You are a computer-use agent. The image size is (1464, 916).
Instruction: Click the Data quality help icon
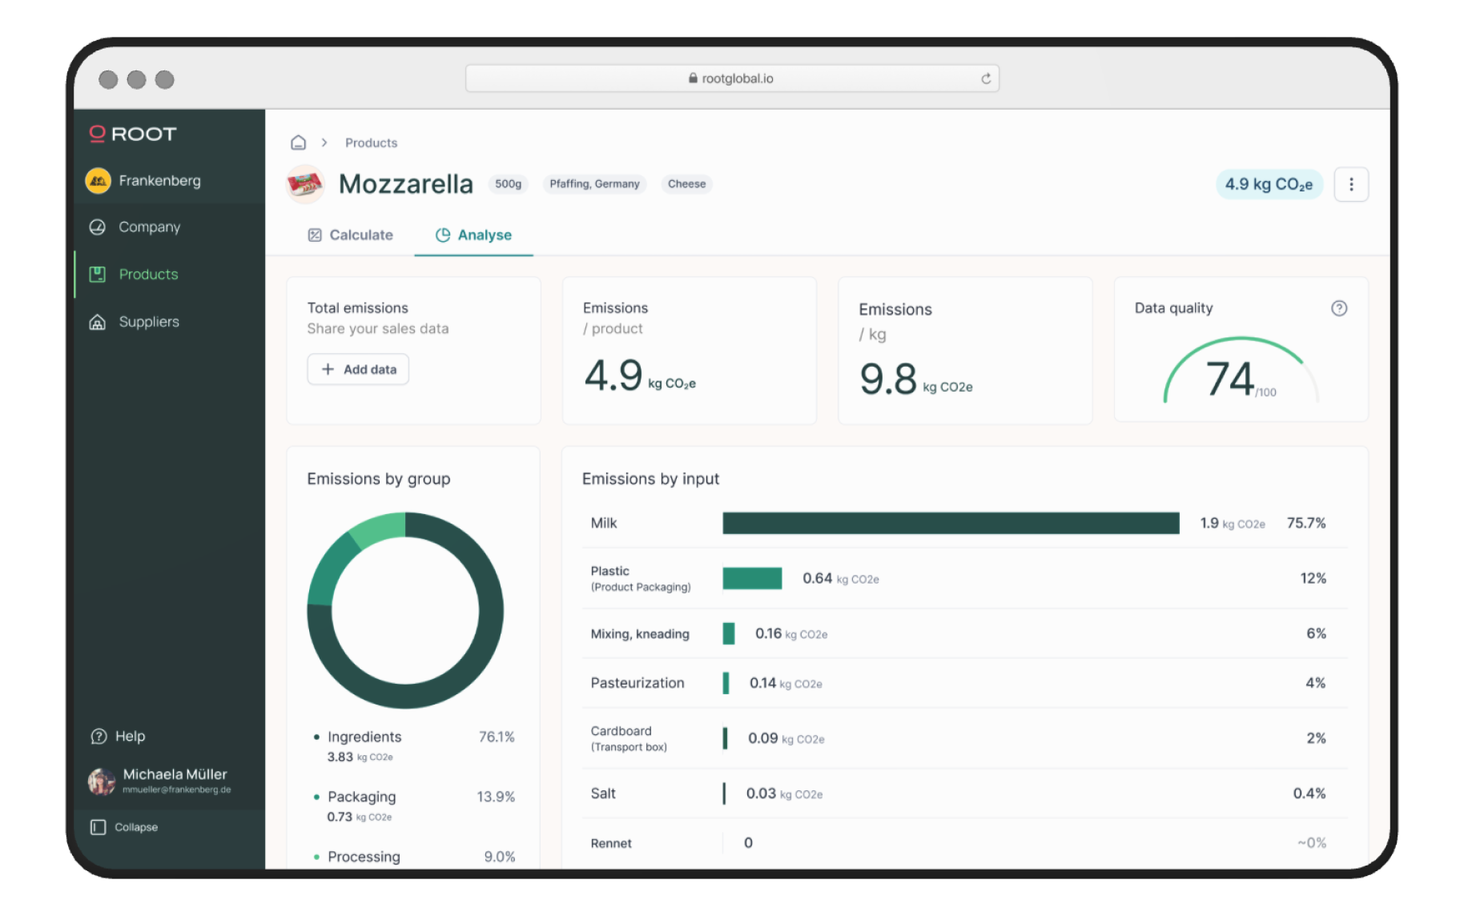coord(1338,308)
